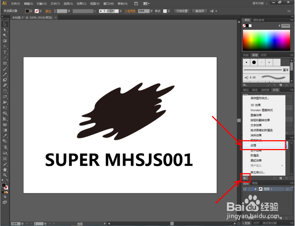Select the Artboard tool

5,159
